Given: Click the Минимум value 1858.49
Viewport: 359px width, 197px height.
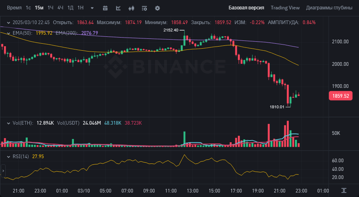Looking at the screenshot, I should pos(179,22).
